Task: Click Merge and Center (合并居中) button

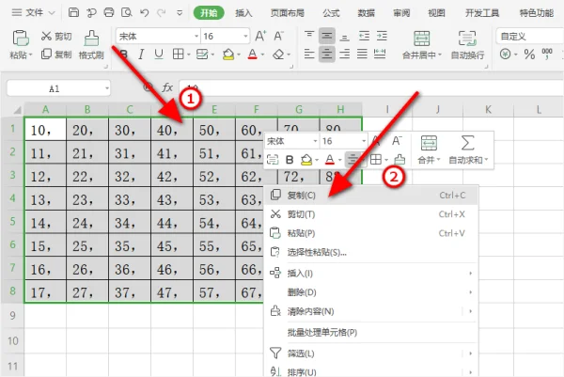Action: pyautogui.click(x=421, y=45)
